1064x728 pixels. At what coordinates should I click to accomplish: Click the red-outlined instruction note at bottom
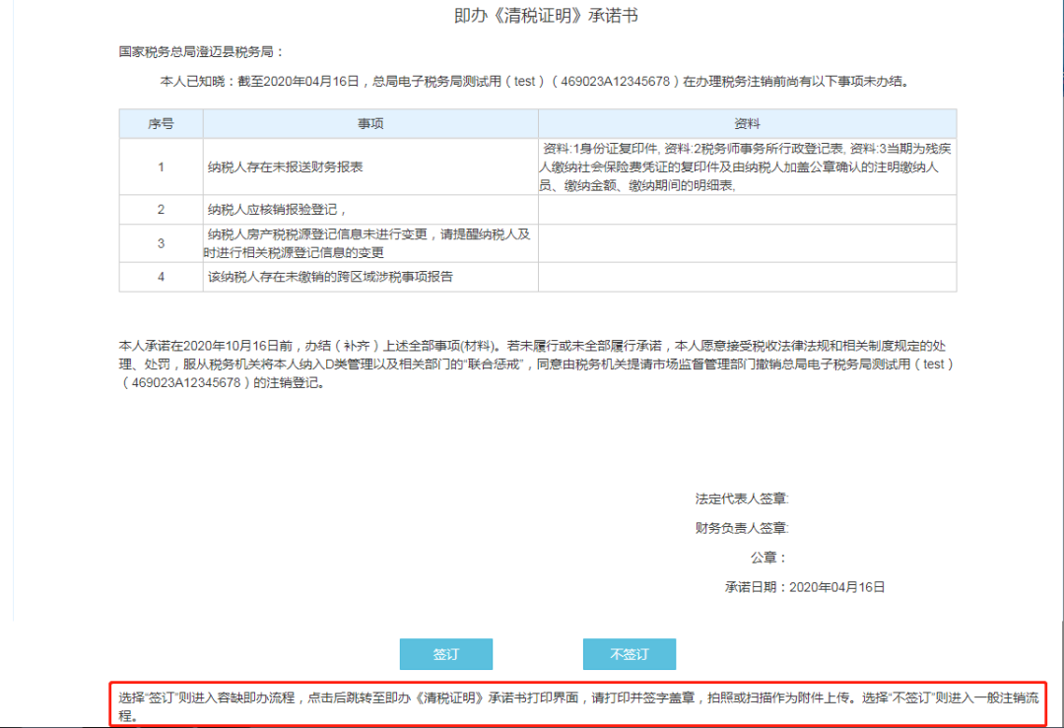578,705
